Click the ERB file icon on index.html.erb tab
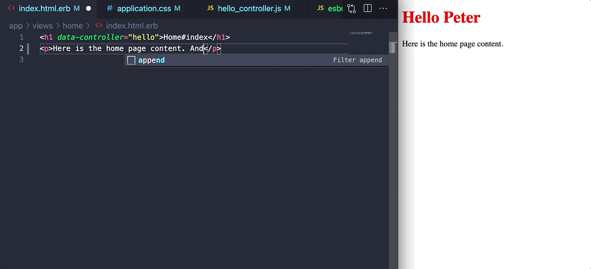 (11, 8)
